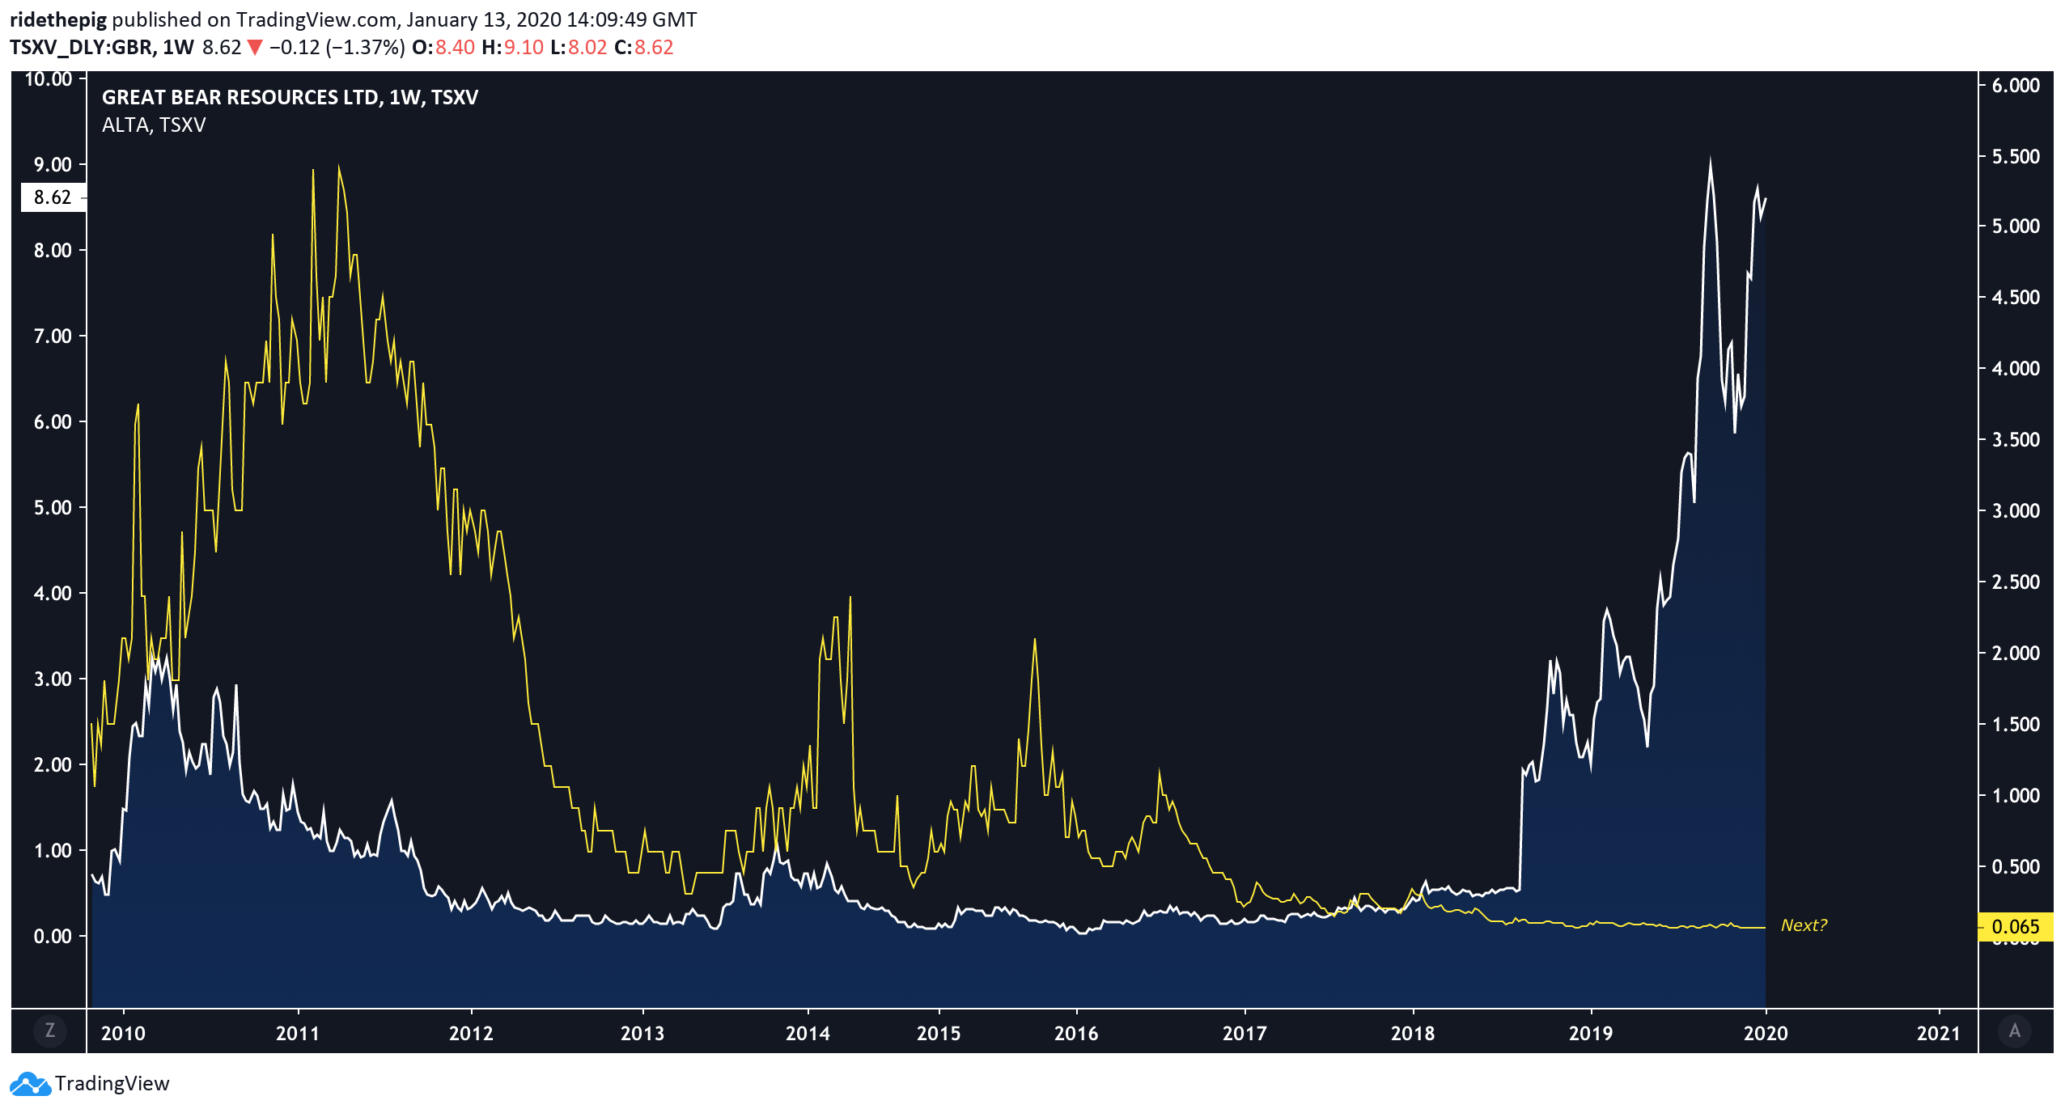The height and width of the screenshot is (1113, 2065).
Task: Click the O:8.40 open value
Action: [x=443, y=47]
